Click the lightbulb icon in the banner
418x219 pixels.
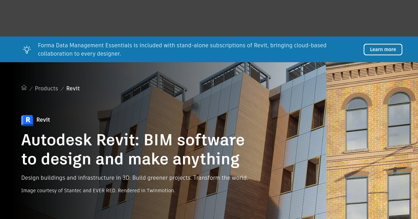27,49
